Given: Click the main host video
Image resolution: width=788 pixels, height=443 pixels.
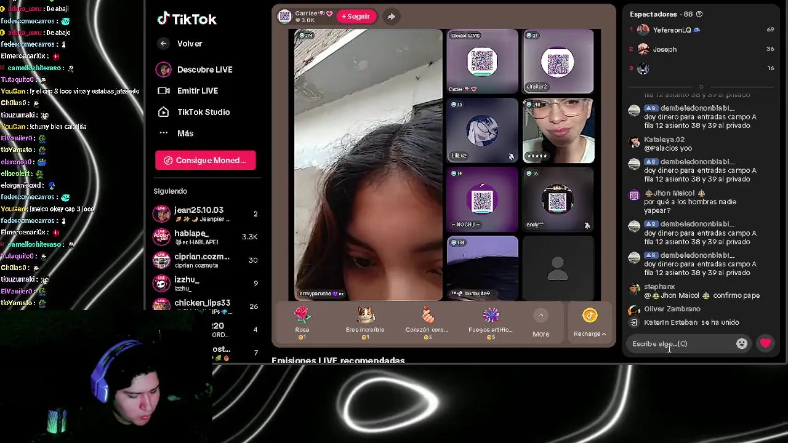Looking at the screenshot, I should 368,165.
